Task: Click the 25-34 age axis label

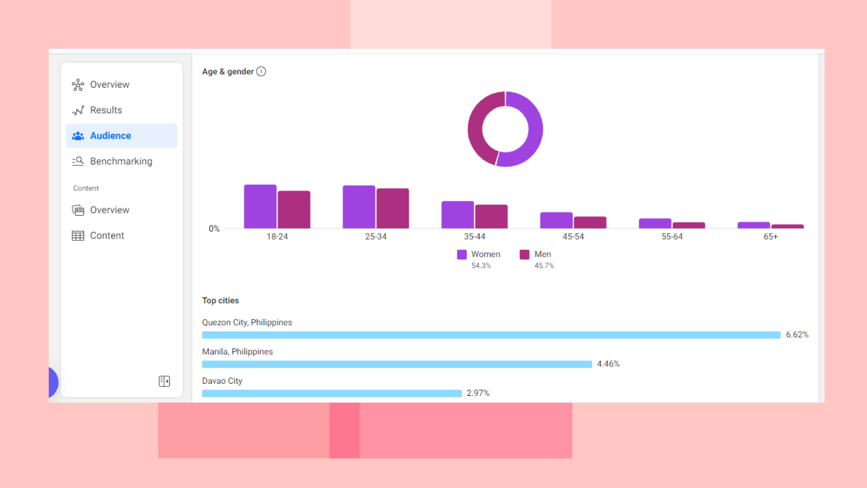Action: 376,237
